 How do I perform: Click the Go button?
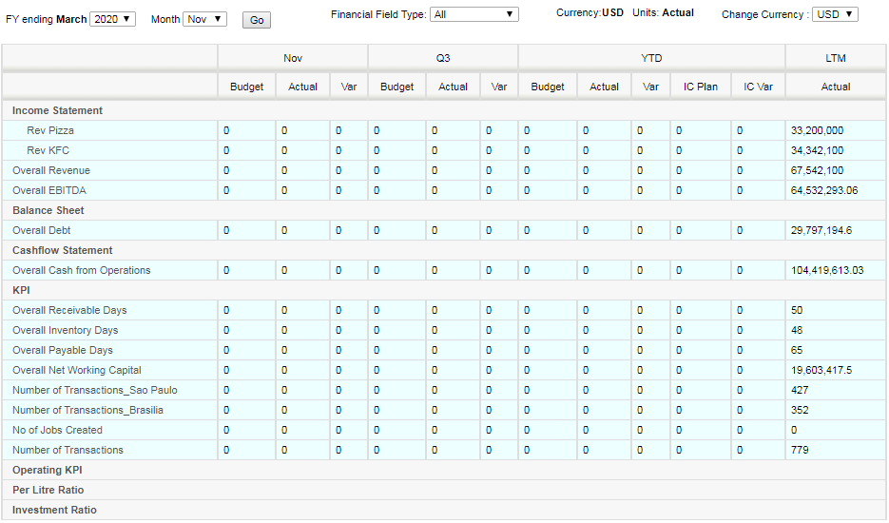click(x=257, y=20)
